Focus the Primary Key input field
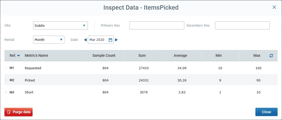This screenshot has width=282, height=120. (x=157, y=26)
